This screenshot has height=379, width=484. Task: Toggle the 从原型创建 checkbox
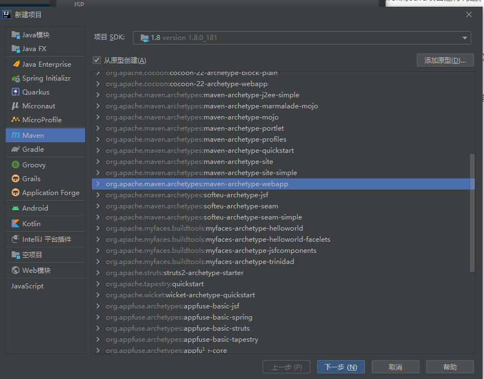pos(97,60)
